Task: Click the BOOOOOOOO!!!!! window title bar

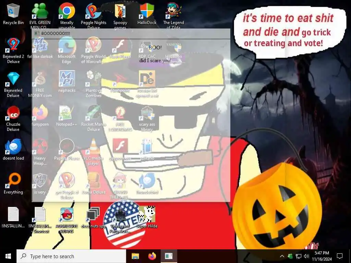Action: tap(131, 34)
